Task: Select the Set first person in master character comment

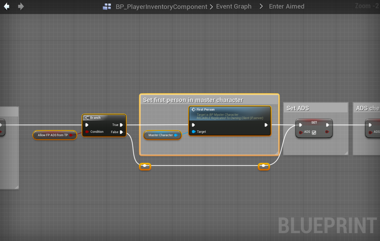Action: point(193,100)
